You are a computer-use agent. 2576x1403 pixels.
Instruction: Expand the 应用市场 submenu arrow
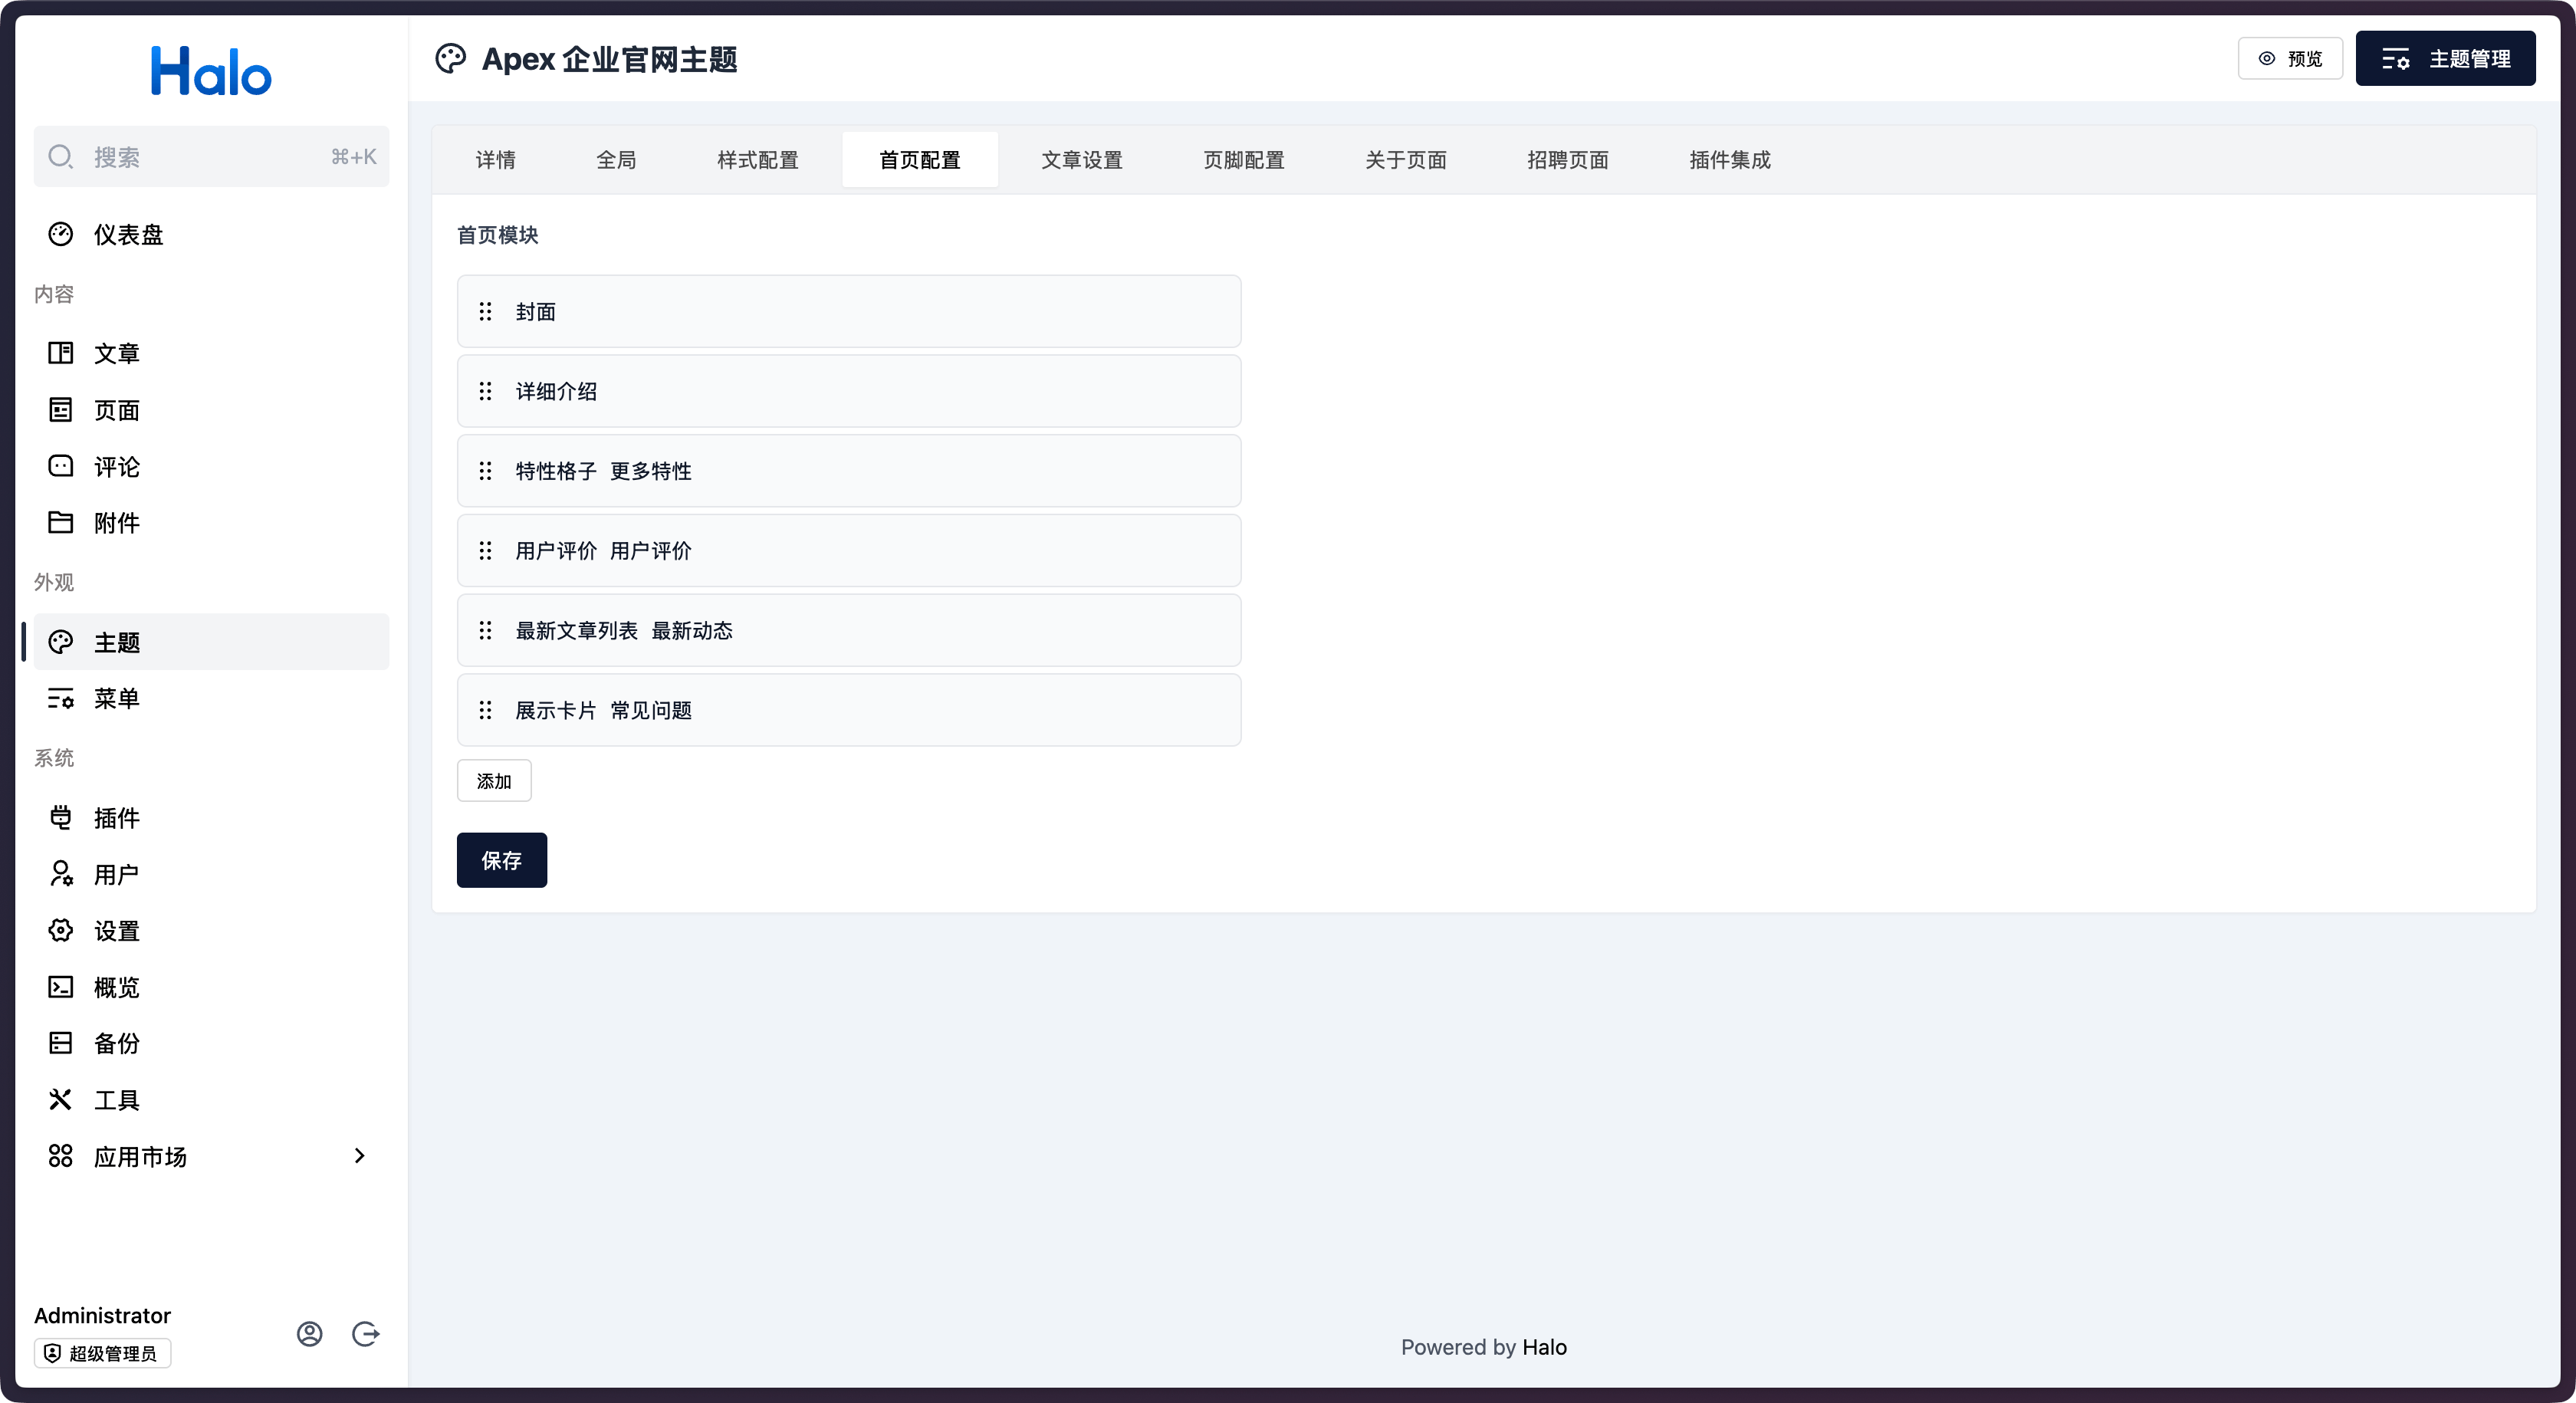tap(361, 1156)
